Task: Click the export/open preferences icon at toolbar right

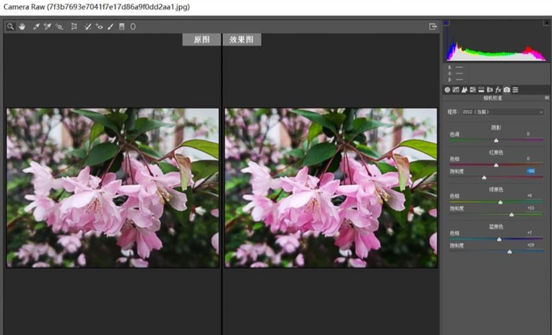Action: tap(433, 26)
